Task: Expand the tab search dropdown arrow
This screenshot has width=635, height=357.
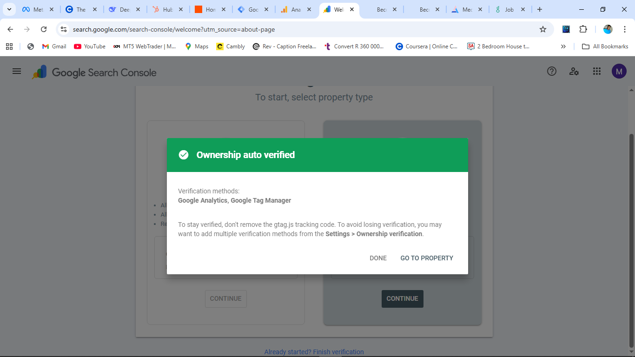Action: pyautogui.click(x=9, y=9)
